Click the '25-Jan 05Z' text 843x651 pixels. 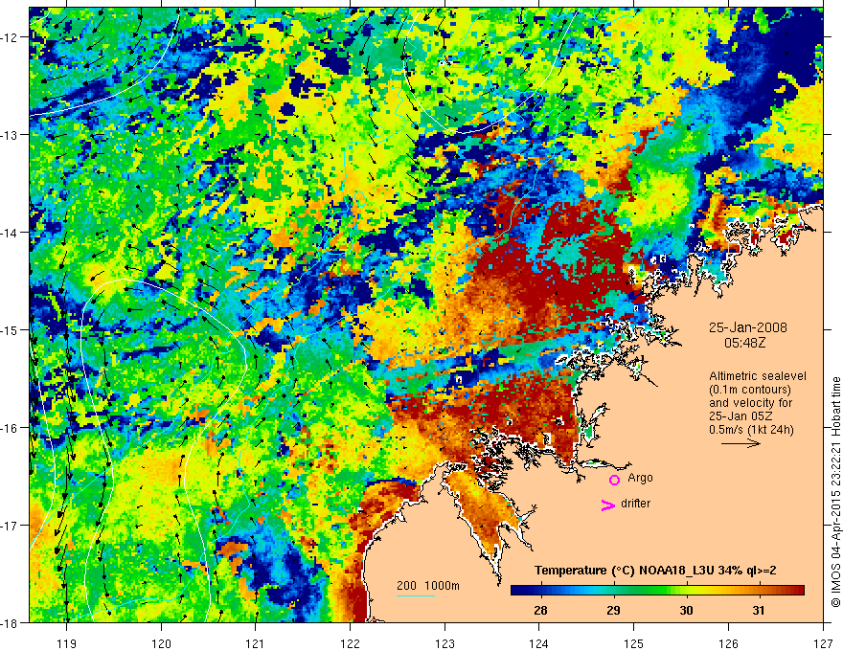tap(741, 416)
